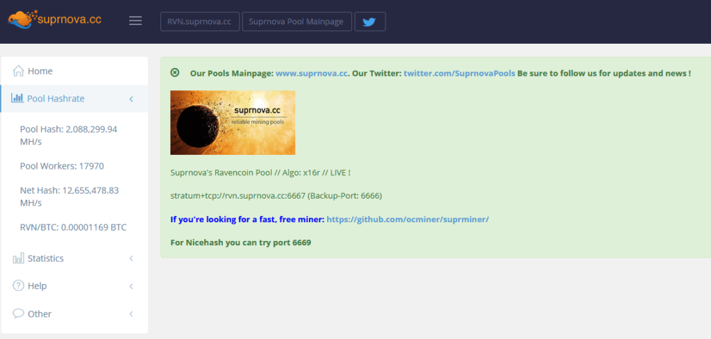
Task: Open the Pool Workers: 17970 entry
Action: tap(62, 166)
